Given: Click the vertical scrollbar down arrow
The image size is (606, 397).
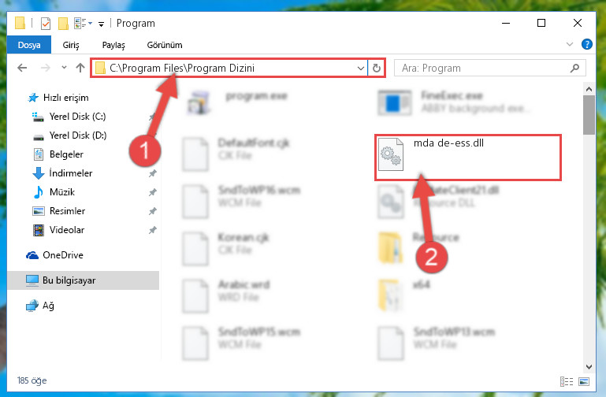Looking at the screenshot, I should [589, 366].
